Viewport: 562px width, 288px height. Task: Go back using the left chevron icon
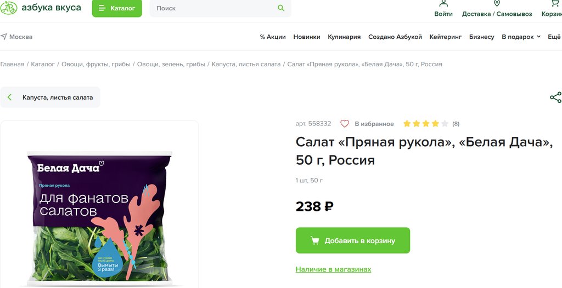click(9, 97)
